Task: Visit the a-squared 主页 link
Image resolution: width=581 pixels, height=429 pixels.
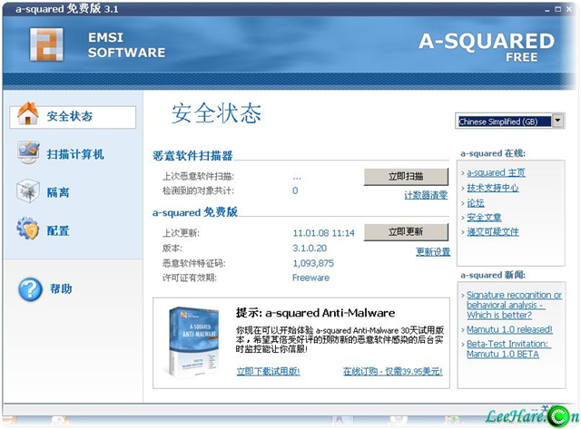Action: point(496,173)
